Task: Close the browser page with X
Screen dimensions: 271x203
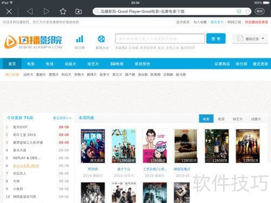Action: (9, 11)
